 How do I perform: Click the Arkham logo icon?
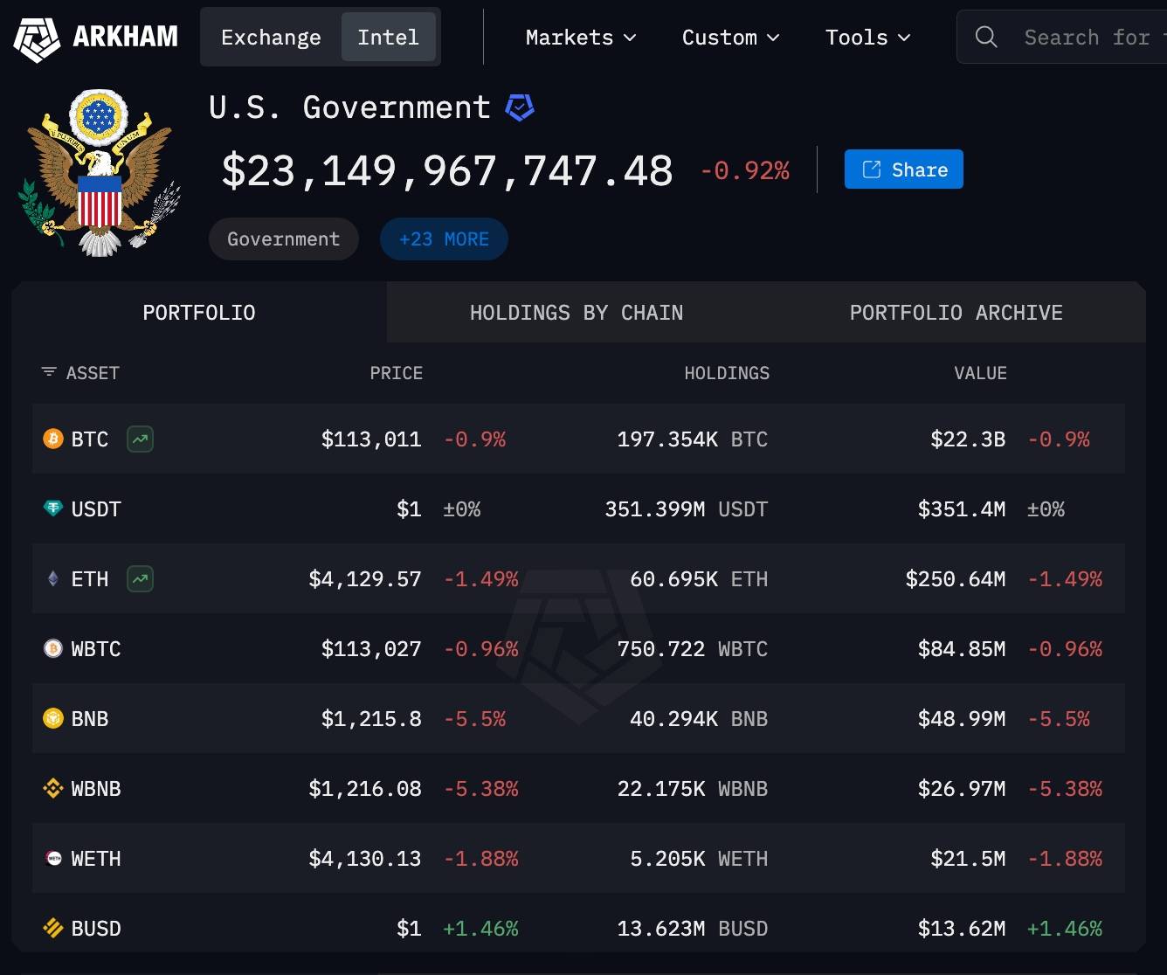point(37,38)
